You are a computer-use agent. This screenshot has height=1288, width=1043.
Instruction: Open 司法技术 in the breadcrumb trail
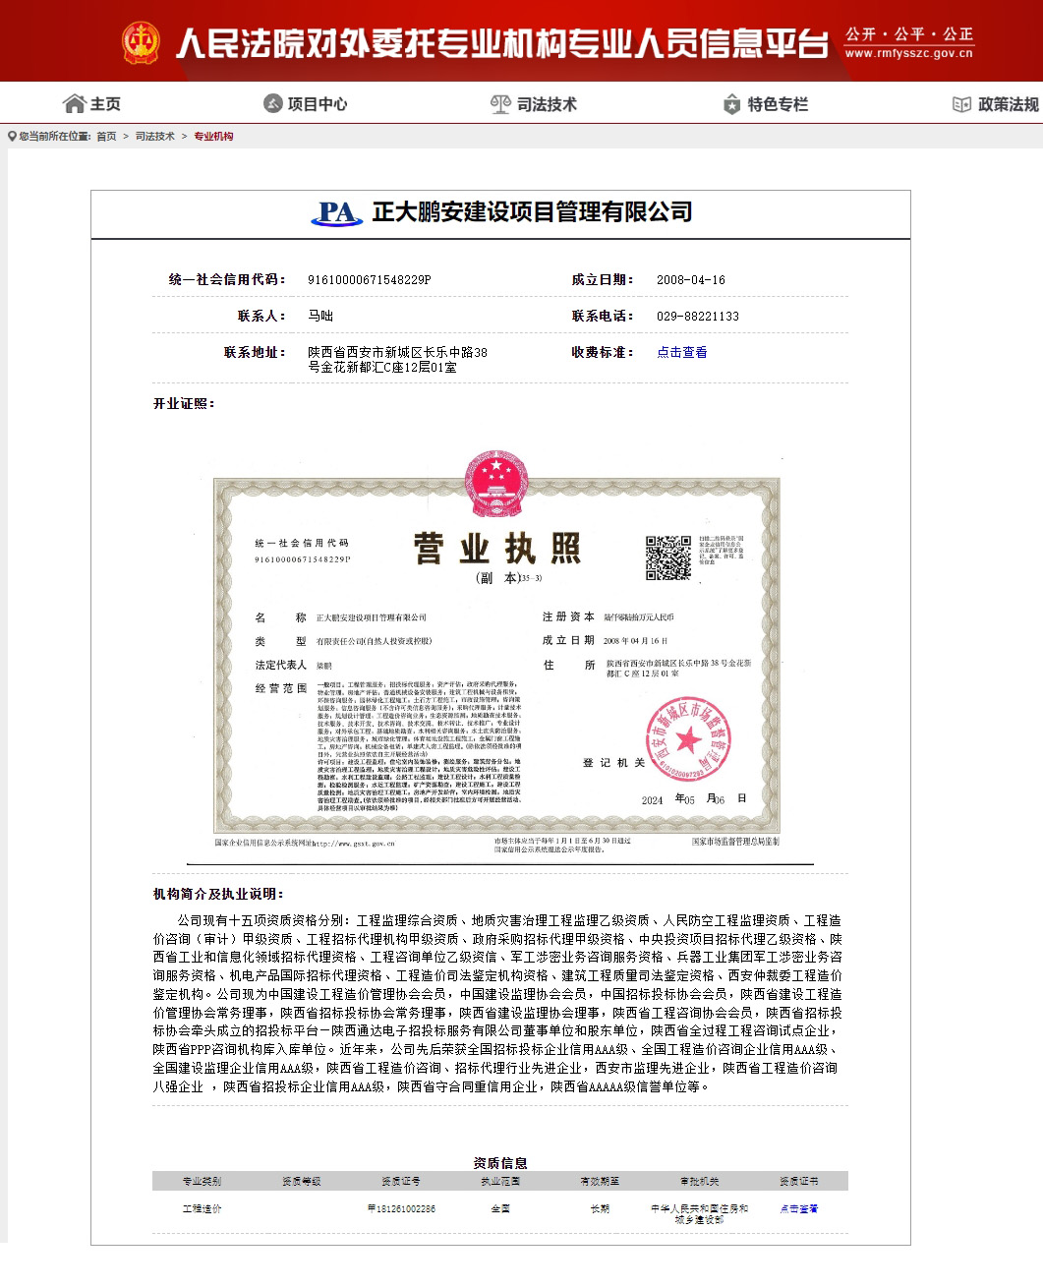click(x=154, y=137)
